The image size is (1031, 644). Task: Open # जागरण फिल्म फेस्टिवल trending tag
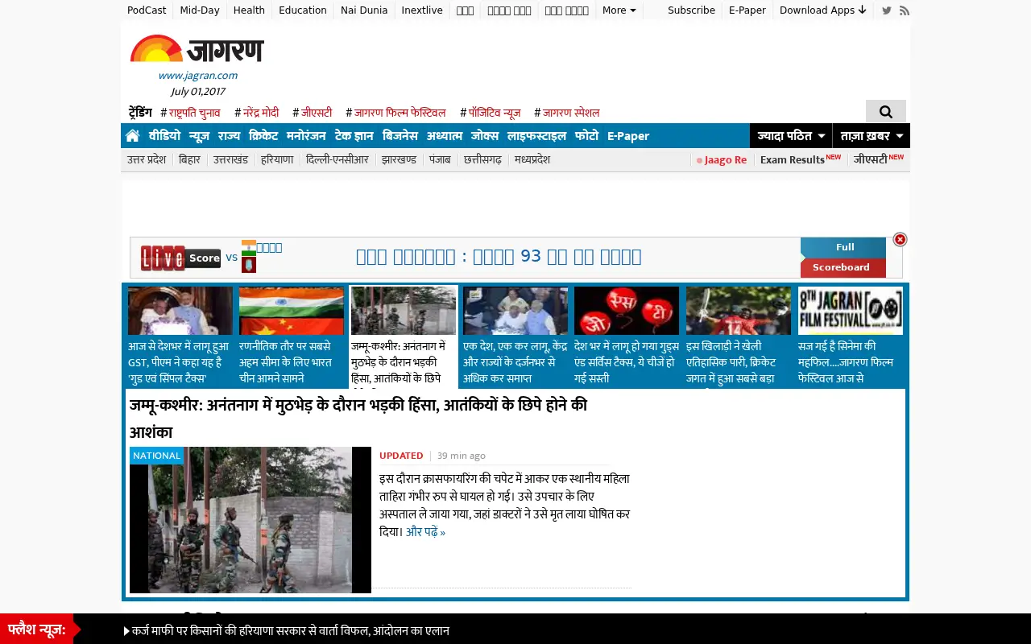point(395,113)
